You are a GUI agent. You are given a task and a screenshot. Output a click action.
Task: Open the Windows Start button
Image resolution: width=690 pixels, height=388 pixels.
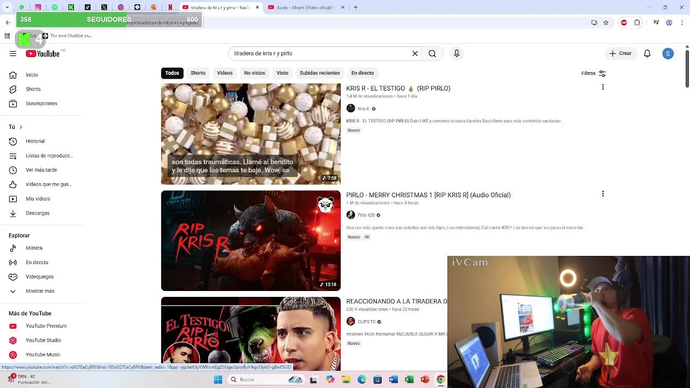[218, 379]
